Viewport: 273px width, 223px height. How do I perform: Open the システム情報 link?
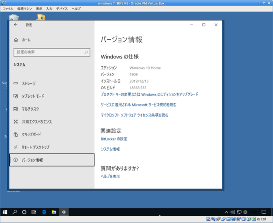pos(110,149)
